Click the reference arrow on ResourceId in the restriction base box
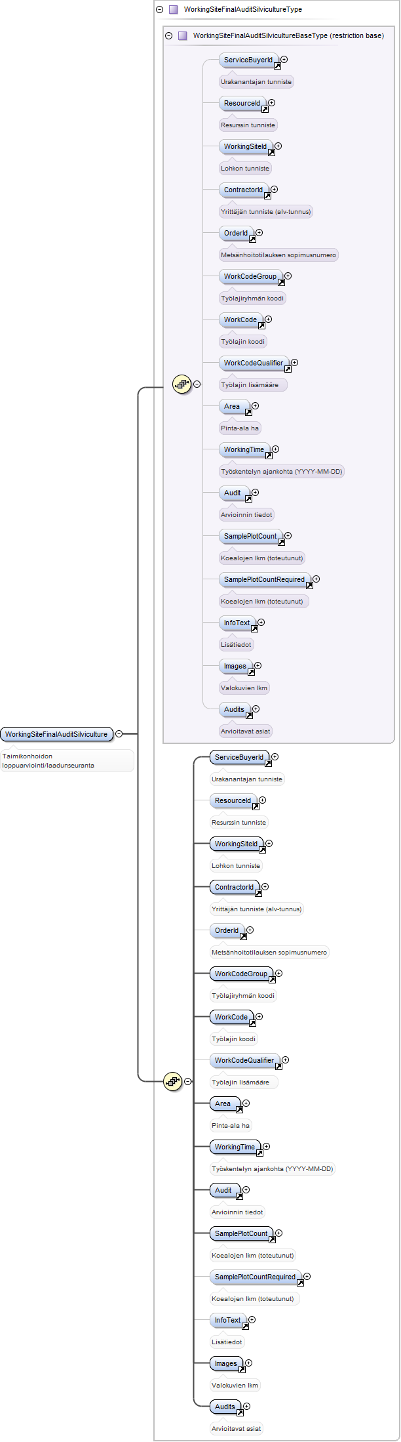 click(265, 110)
